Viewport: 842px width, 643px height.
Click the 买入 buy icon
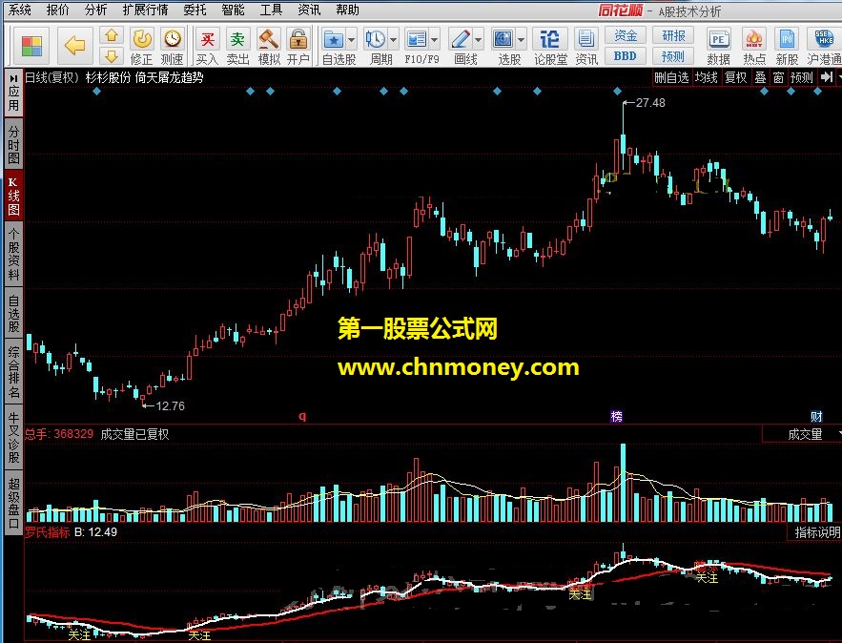(207, 46)
